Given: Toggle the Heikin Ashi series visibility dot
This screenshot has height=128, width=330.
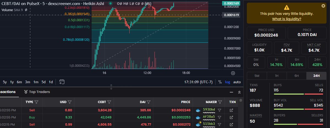Looking at the screenshot, I should pos(111,3).
